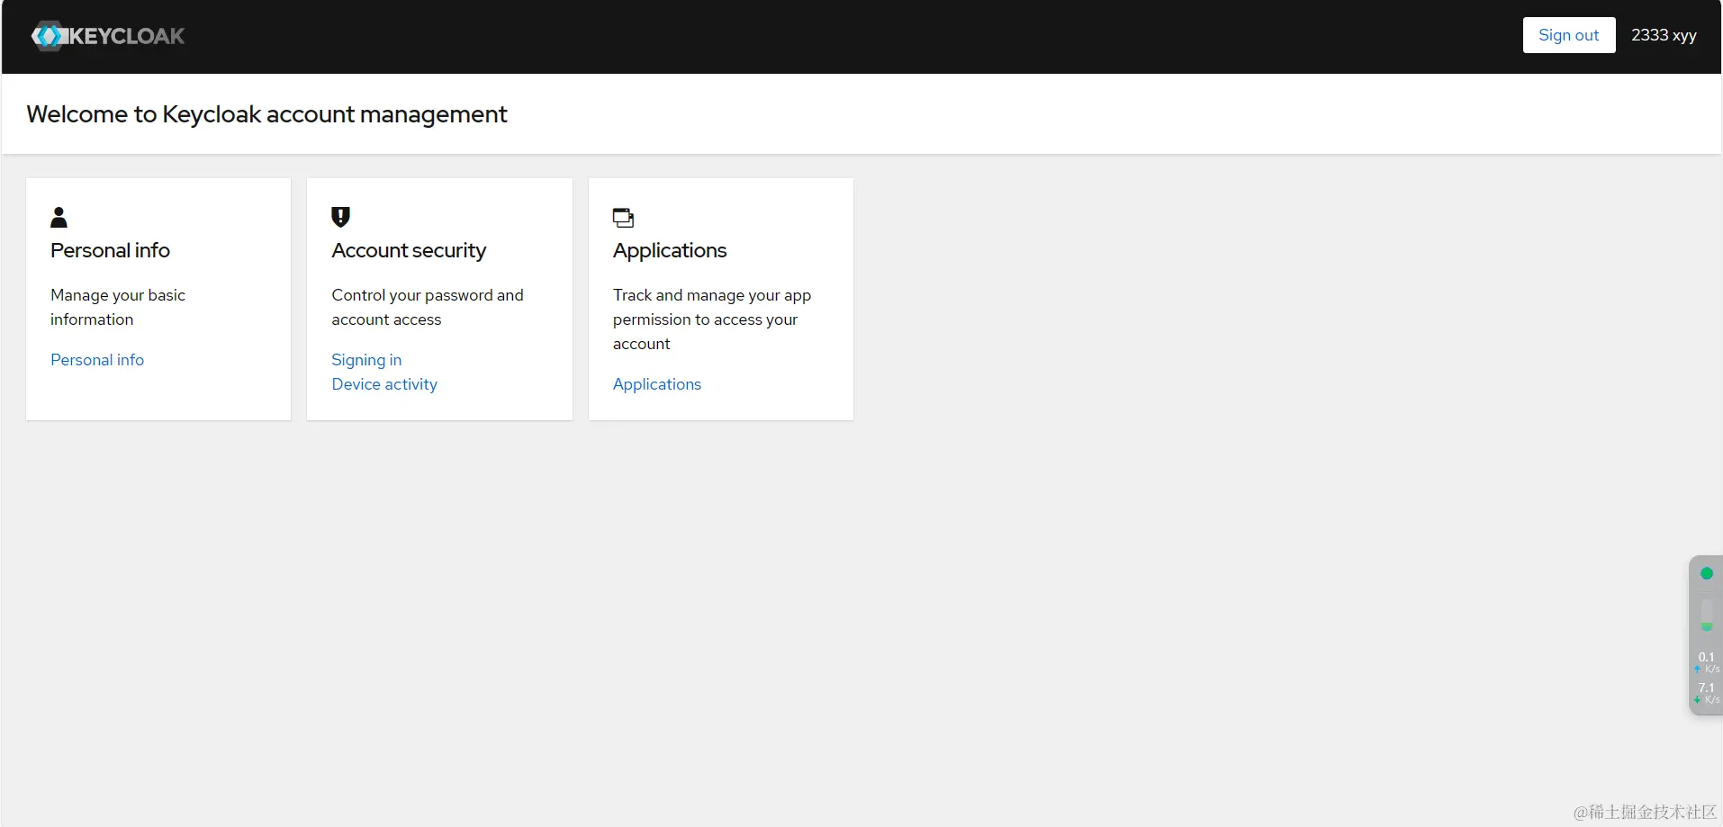Click the green status dot on floating widget
The height and width of the screenshot is (827, 1723).
tap(1706, 573)
